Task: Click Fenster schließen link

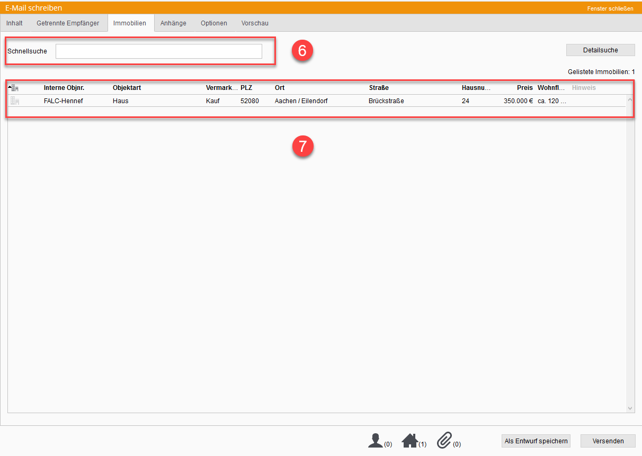Action: point(610,8)
